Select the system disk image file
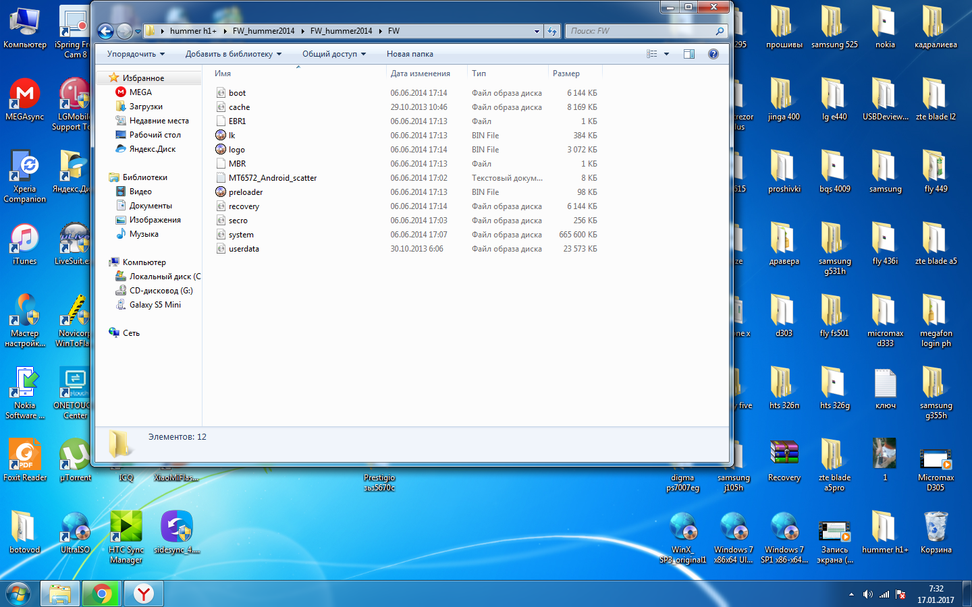 [x=241, y=235]
